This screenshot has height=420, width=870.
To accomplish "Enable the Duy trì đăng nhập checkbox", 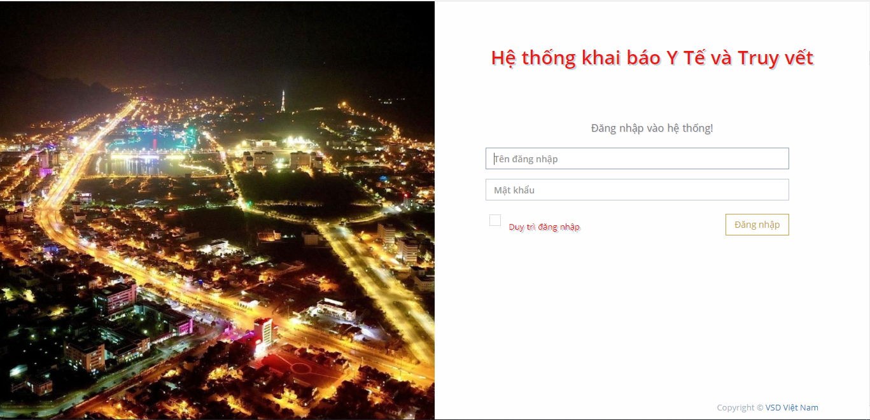I will (x=495, y=220).
